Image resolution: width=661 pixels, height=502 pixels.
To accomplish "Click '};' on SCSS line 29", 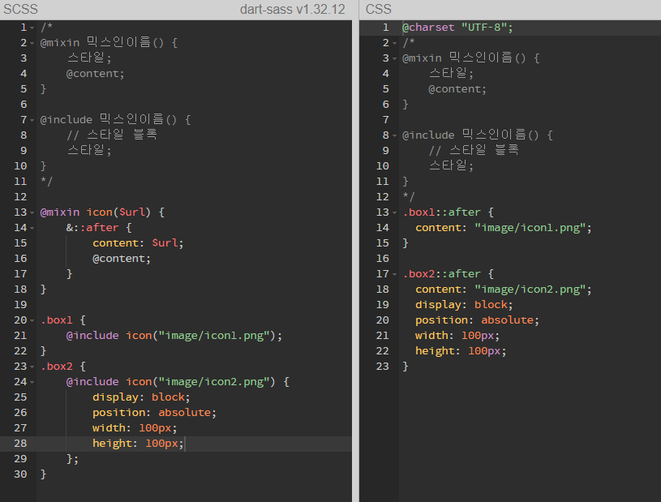I will [x=72, y=458].
